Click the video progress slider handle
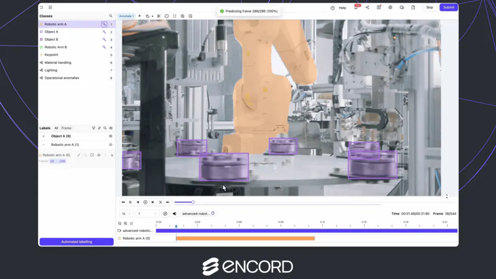496x279 pixels. [193, 202]
